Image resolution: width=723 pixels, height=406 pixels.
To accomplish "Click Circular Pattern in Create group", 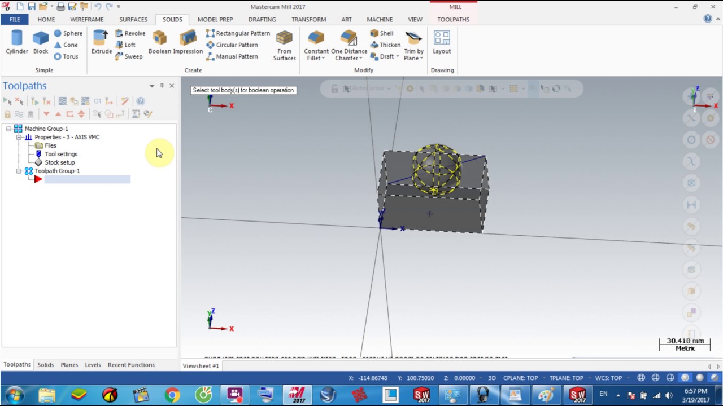I will coord(232,45).
